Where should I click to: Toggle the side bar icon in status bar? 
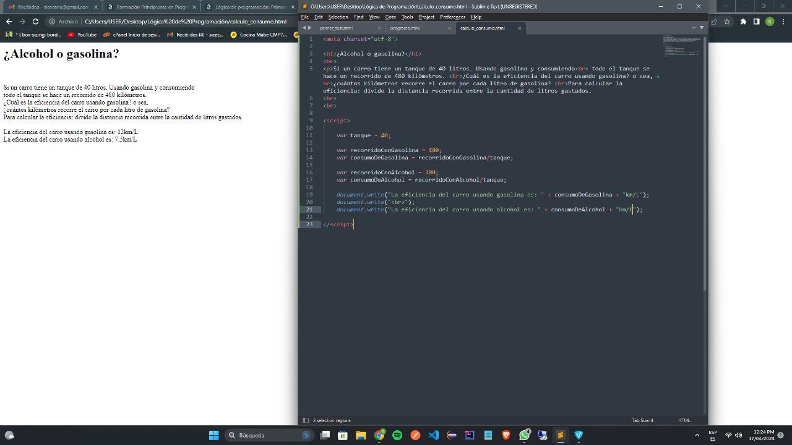[305, 420]
